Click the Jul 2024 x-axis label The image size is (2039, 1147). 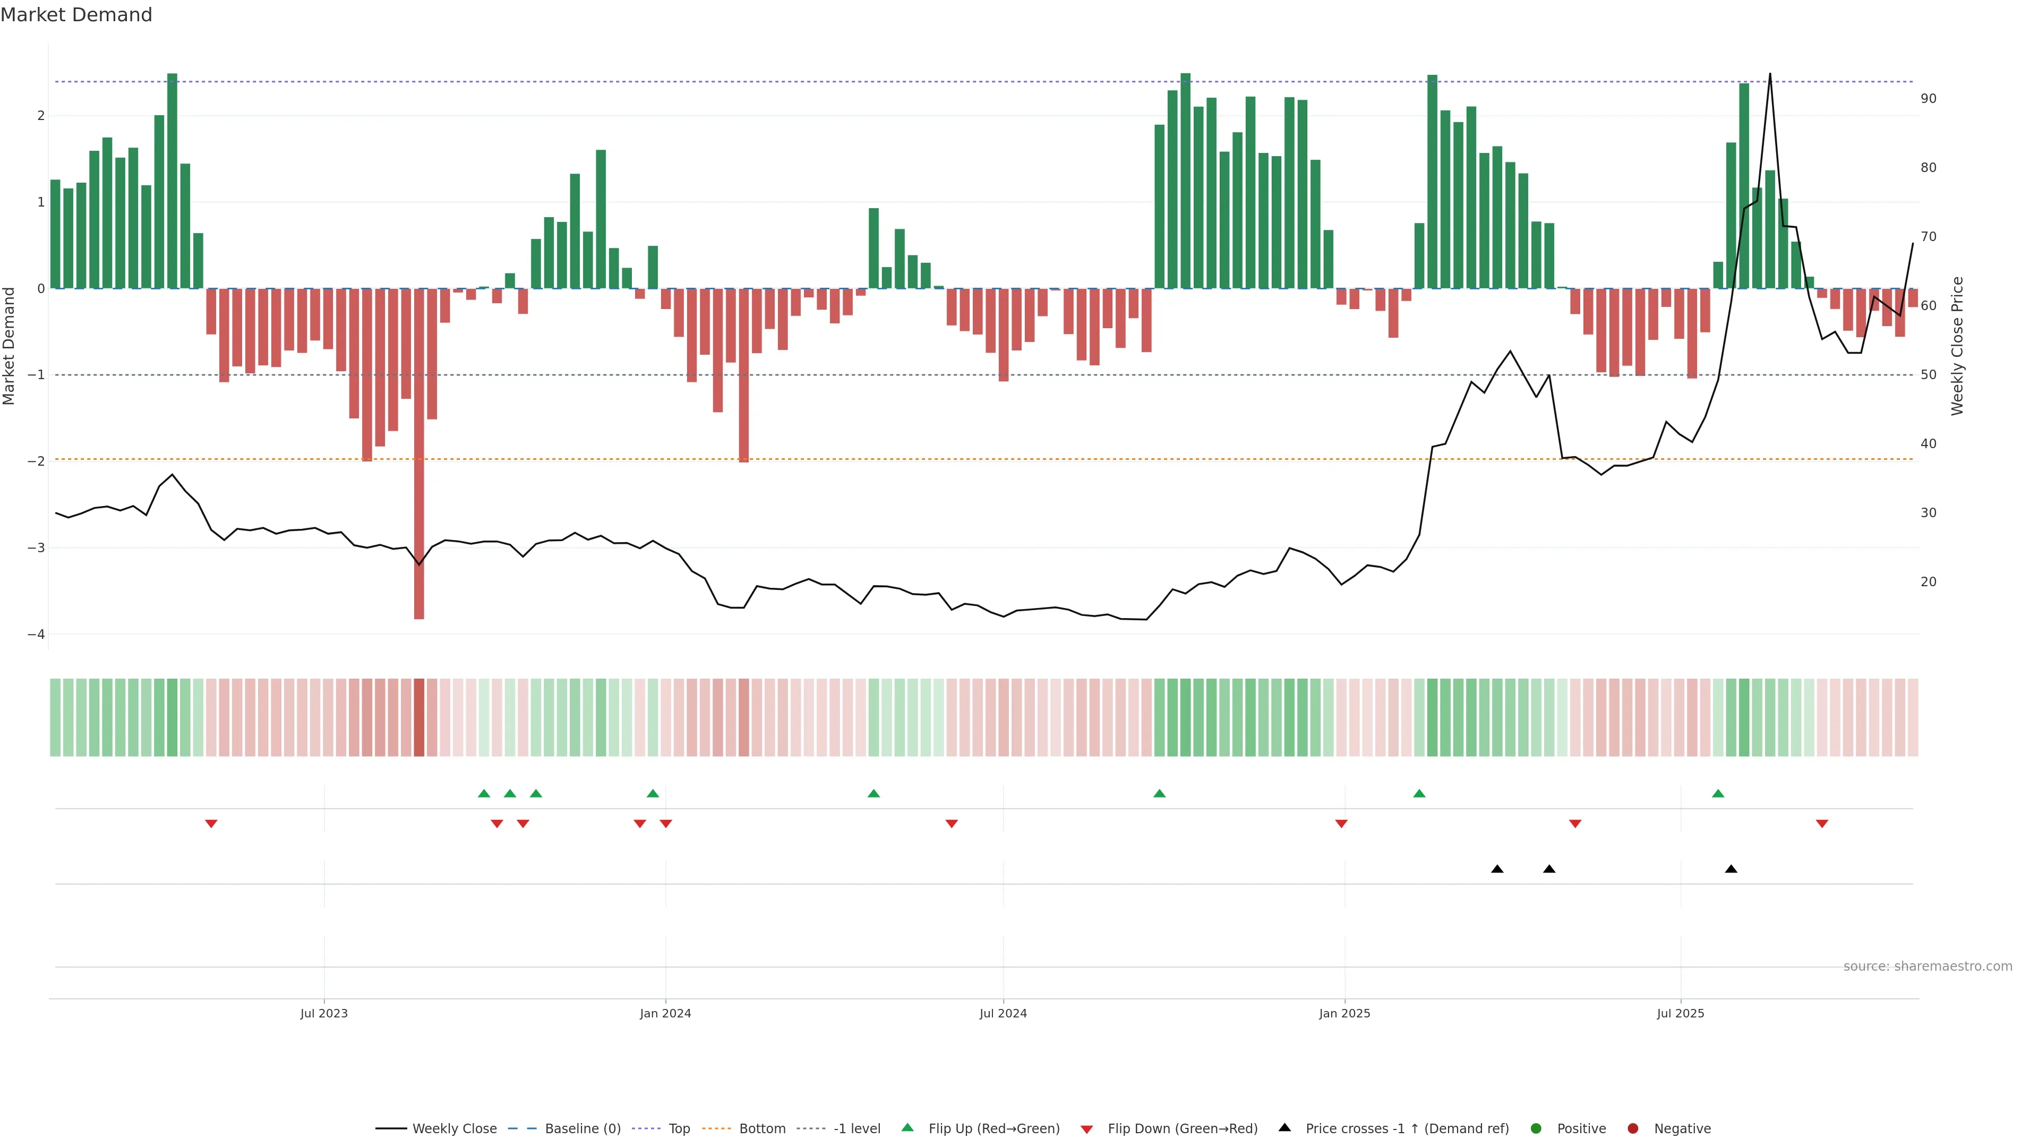tap(1003, 1013)
